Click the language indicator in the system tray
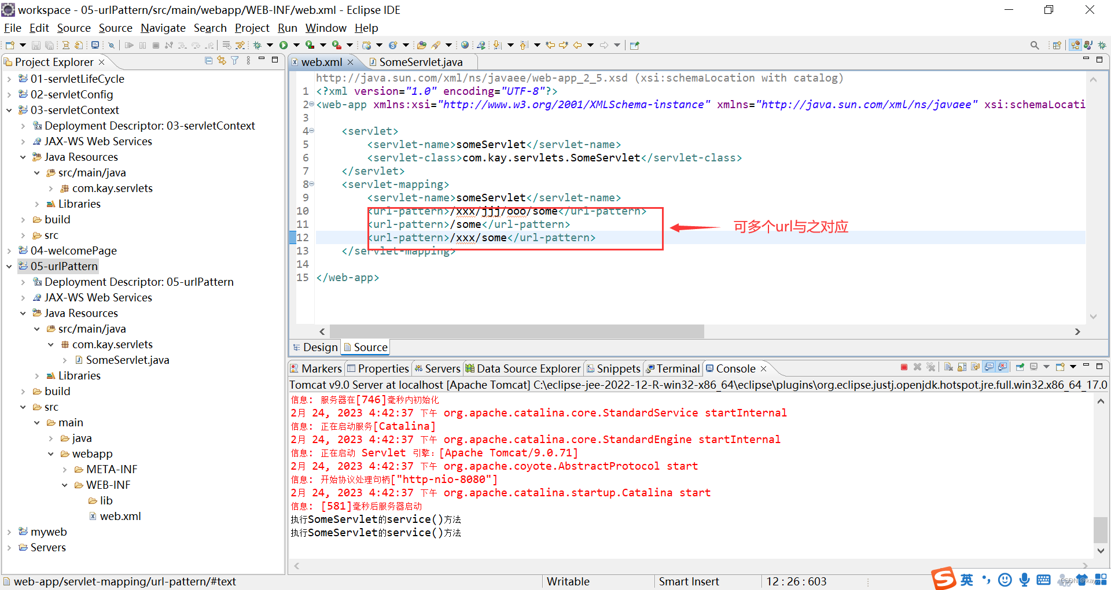The height and width of the screenshot is (590, 1111). 966,579
